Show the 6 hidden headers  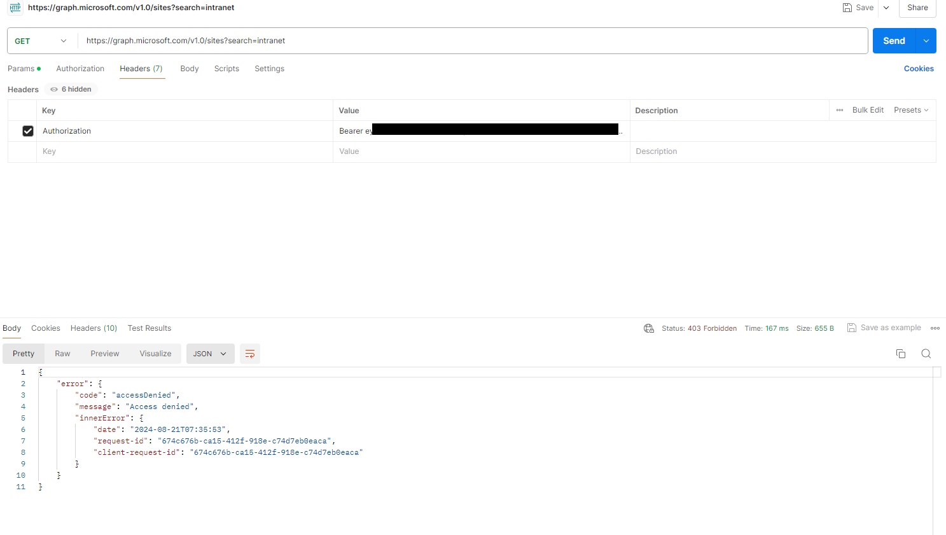point(70,89)
